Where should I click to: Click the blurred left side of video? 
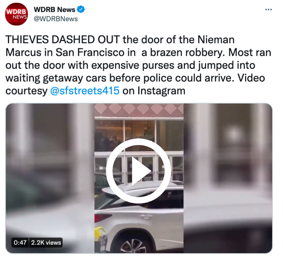coord(50,178)
